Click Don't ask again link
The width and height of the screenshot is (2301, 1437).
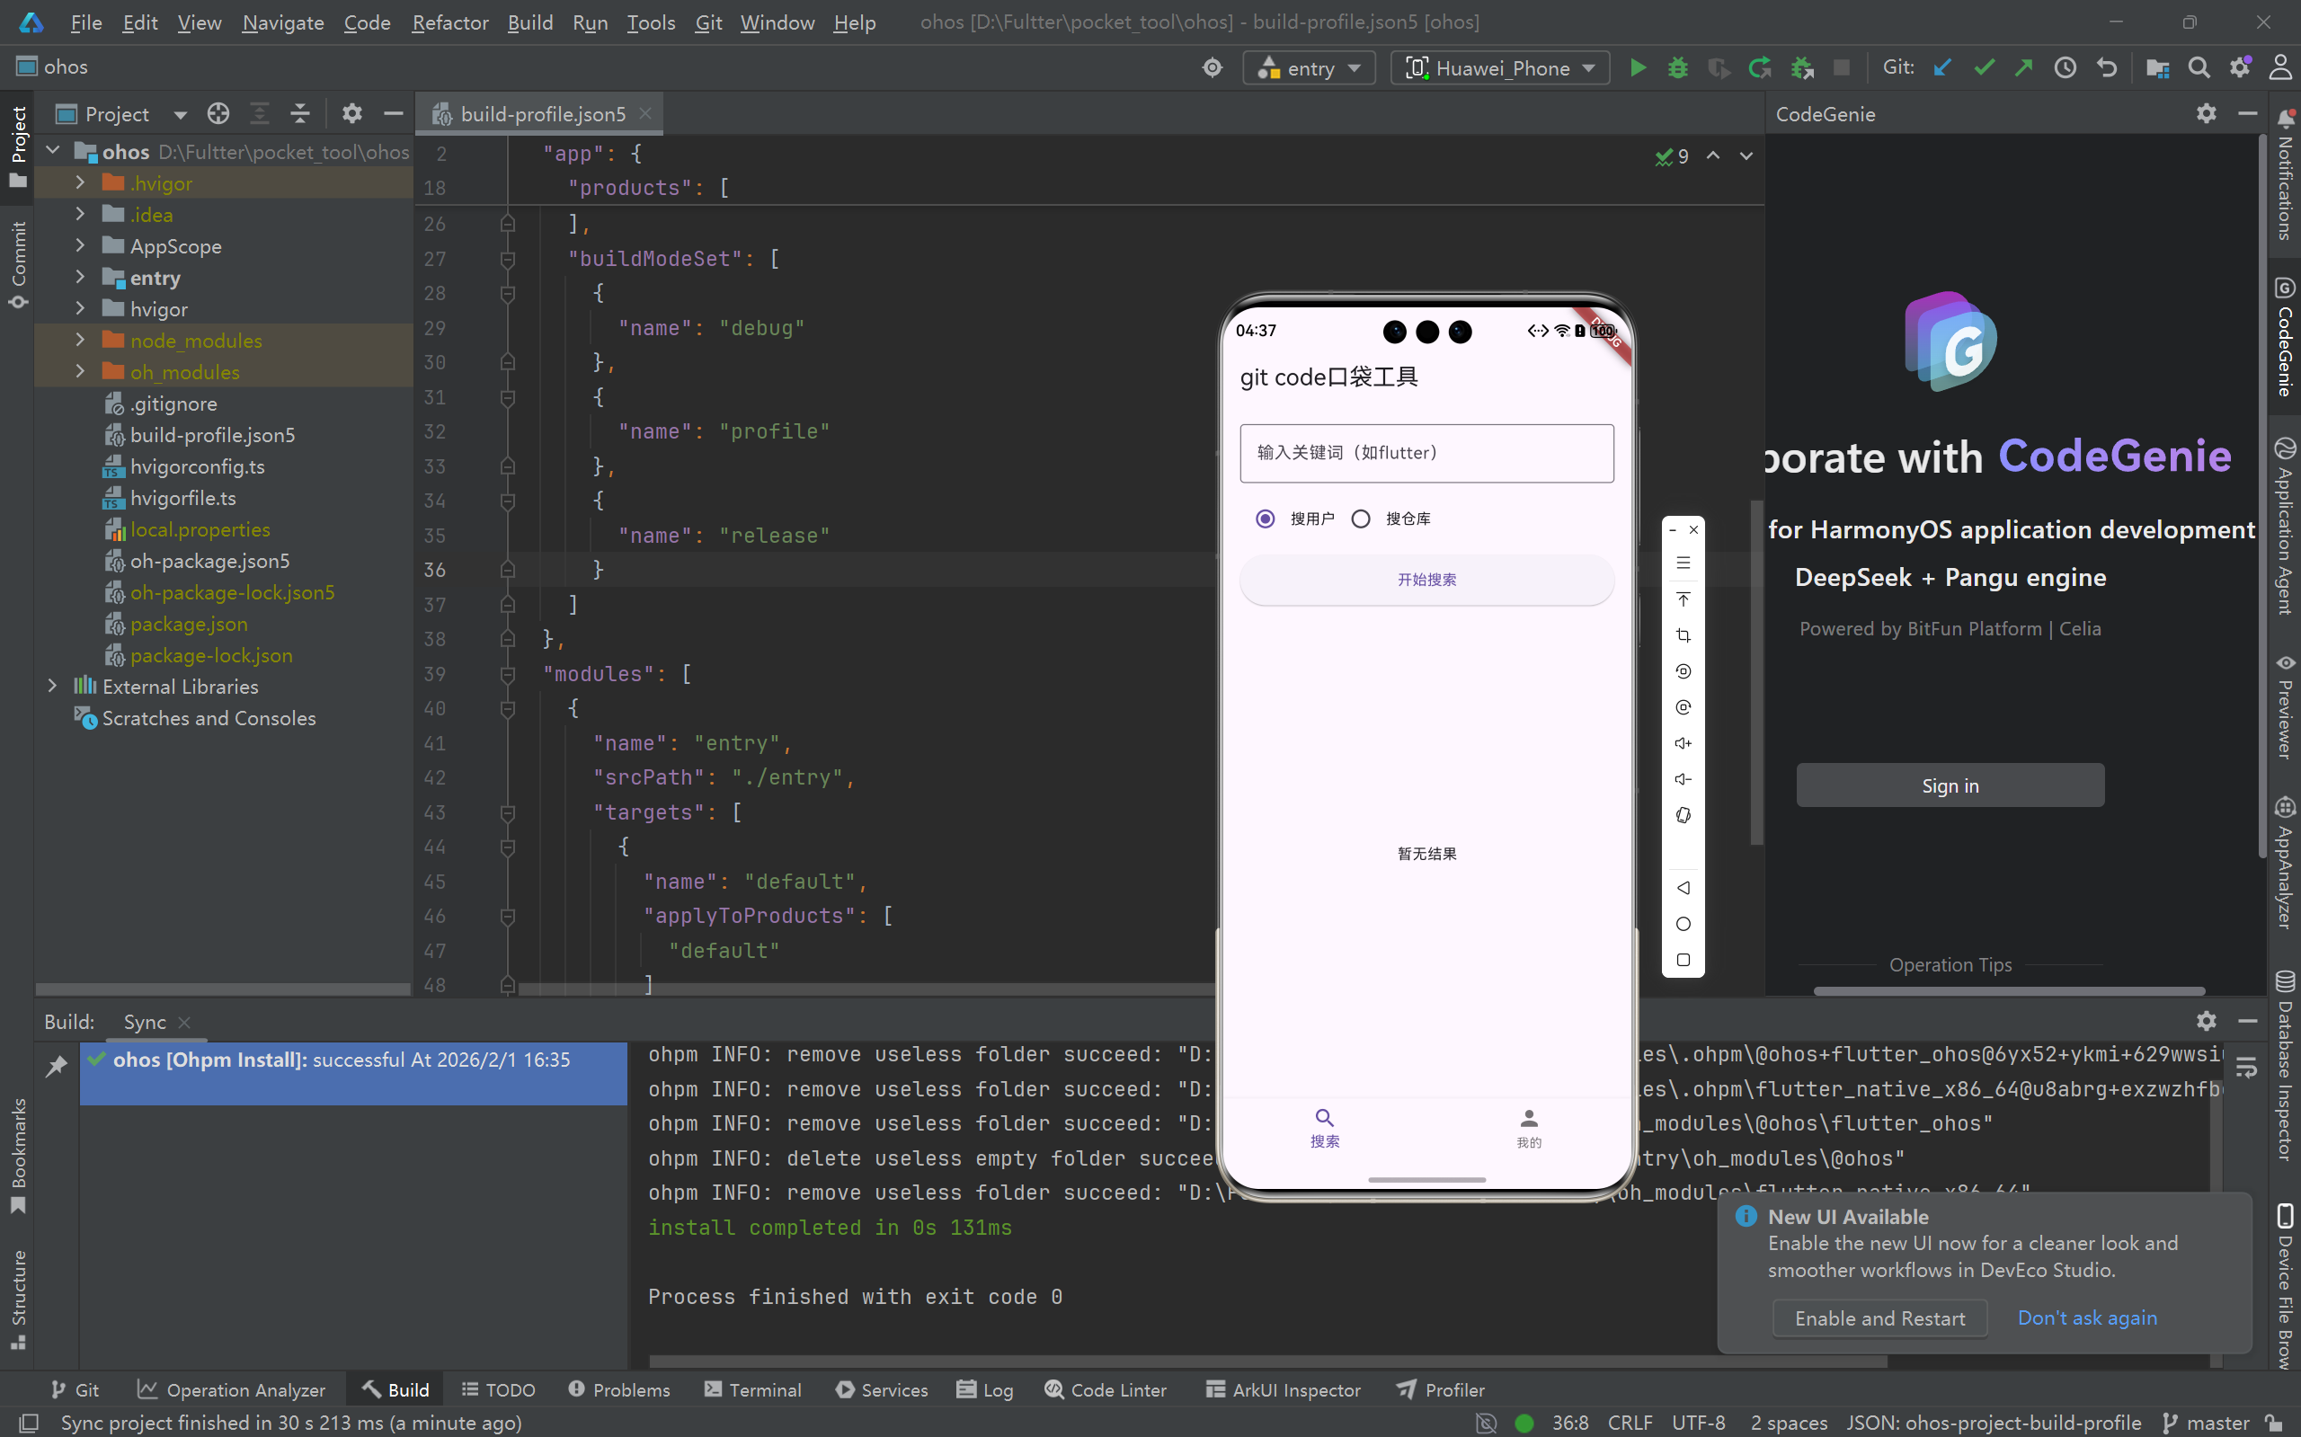coord(2086,1318)
